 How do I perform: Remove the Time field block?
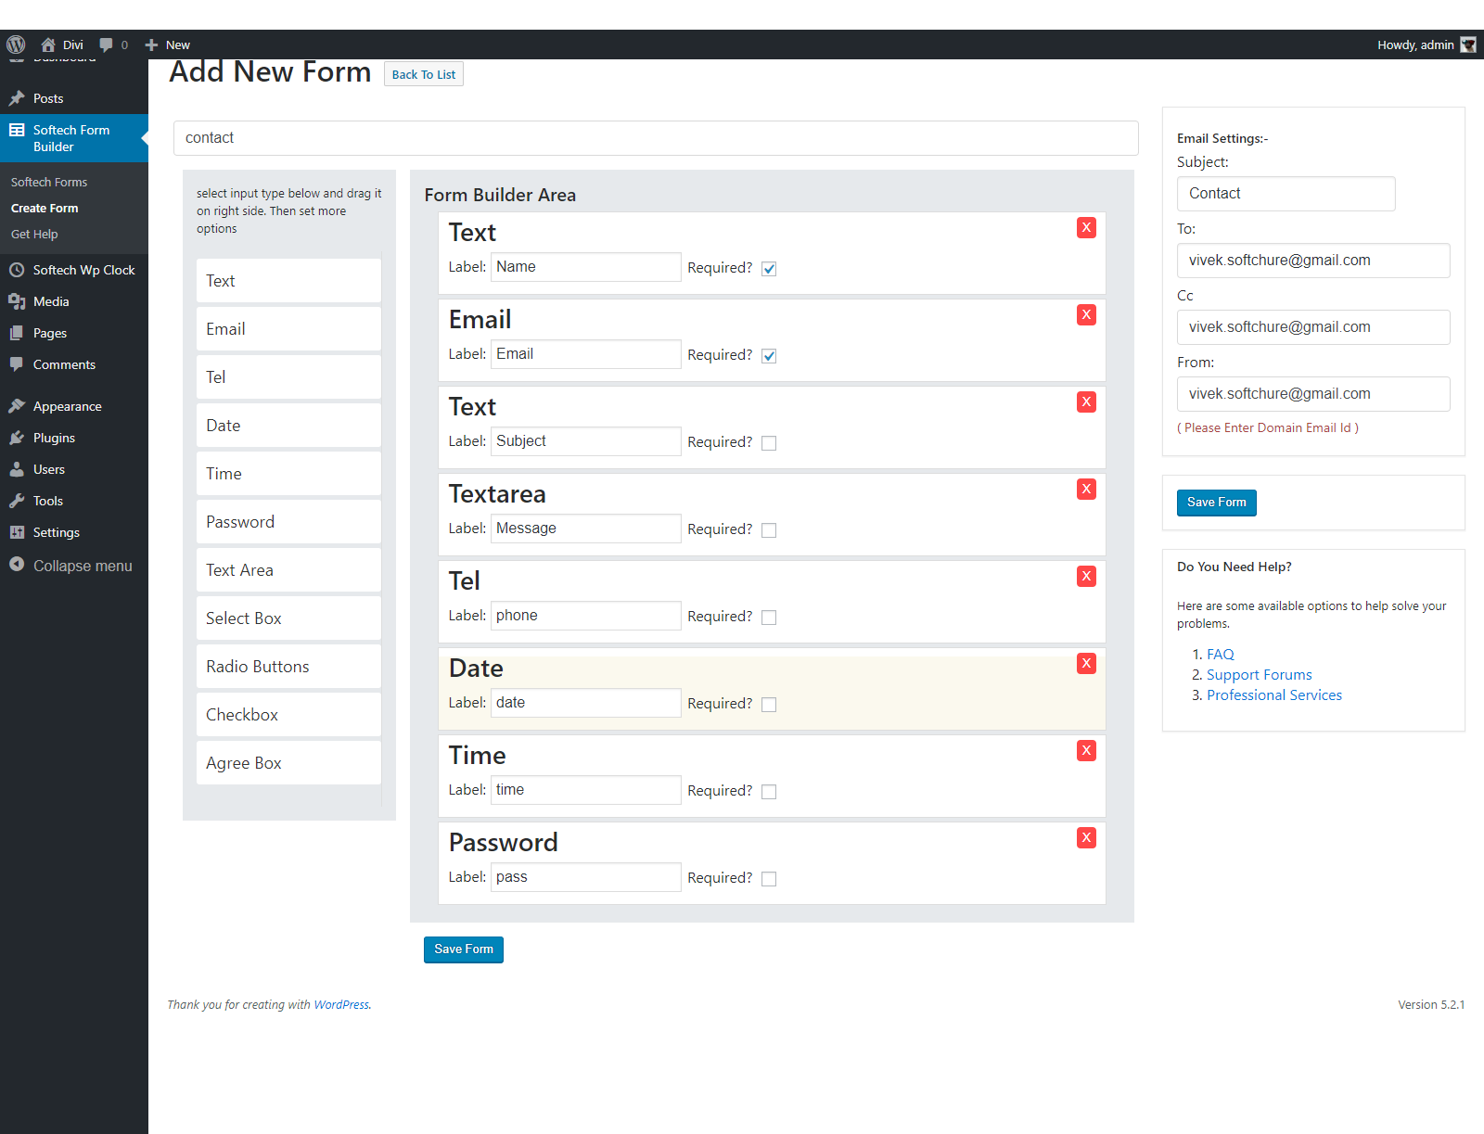point(1086,751)
